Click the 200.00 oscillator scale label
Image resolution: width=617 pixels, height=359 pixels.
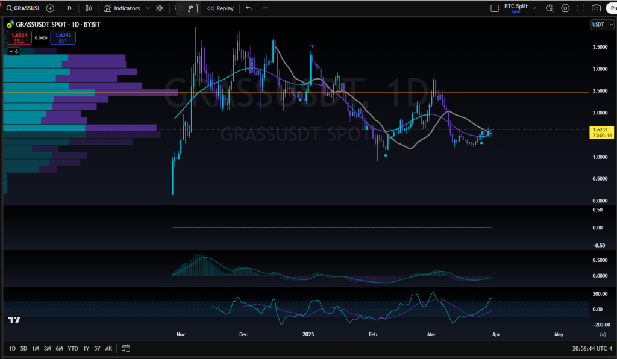(600, 294)
